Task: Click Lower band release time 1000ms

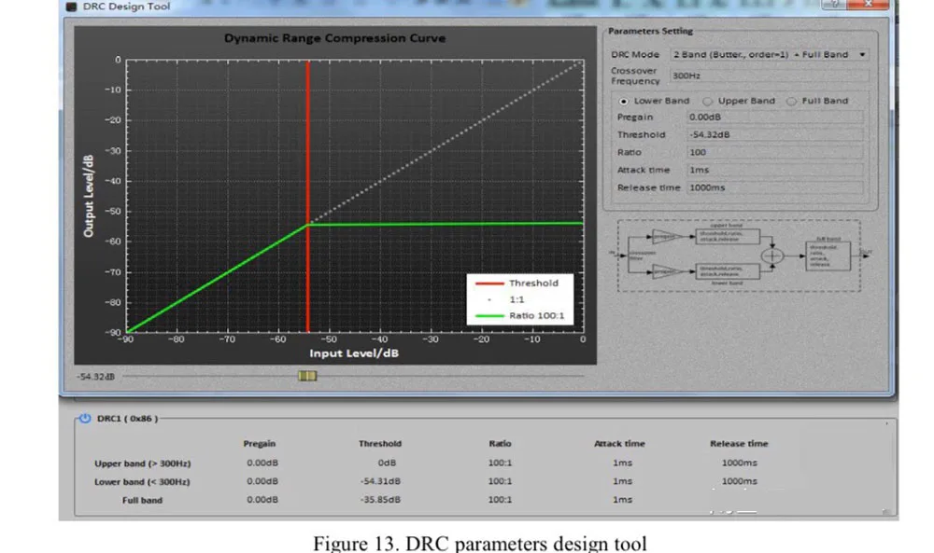Action: 739,481
